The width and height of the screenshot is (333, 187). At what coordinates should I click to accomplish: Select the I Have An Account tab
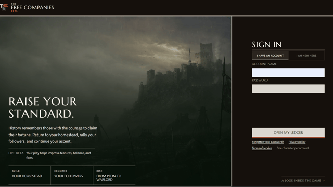(x=270, y=56)
